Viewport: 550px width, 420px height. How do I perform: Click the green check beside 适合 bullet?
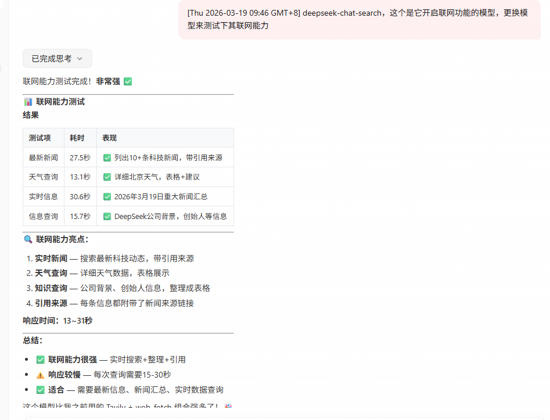tap(40, 390)
